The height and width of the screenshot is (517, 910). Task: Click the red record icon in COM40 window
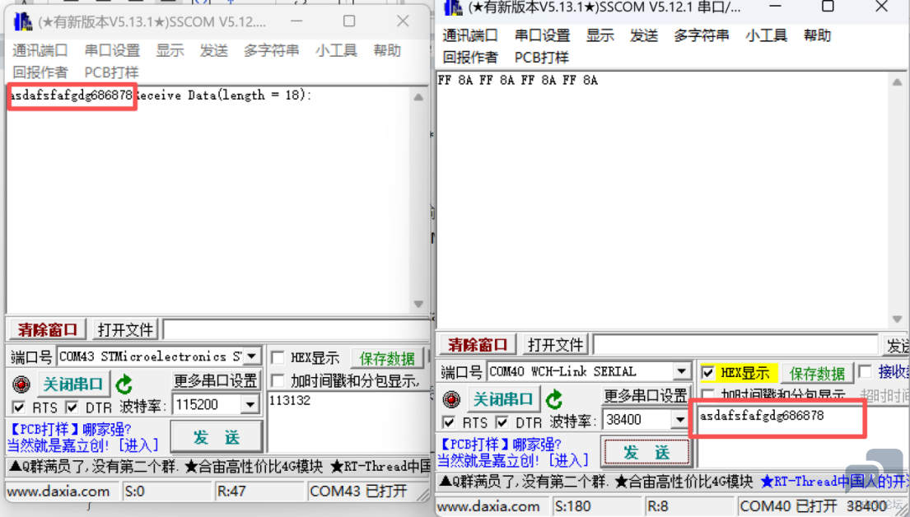pos(451,399)
